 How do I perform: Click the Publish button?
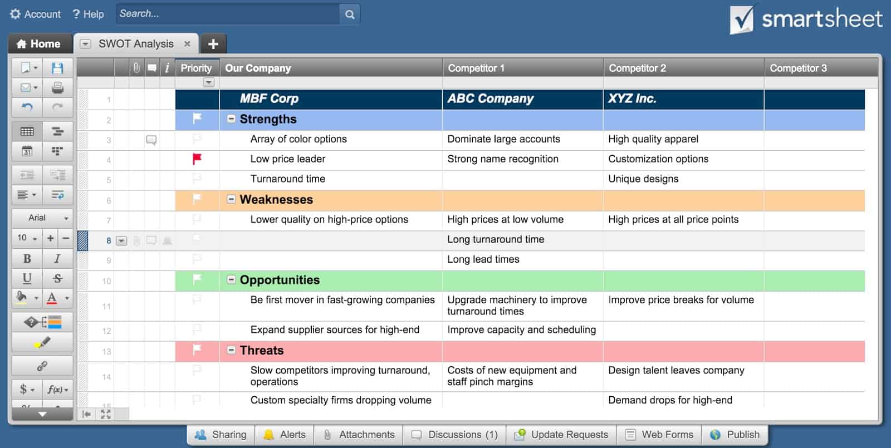pos(735,435)
